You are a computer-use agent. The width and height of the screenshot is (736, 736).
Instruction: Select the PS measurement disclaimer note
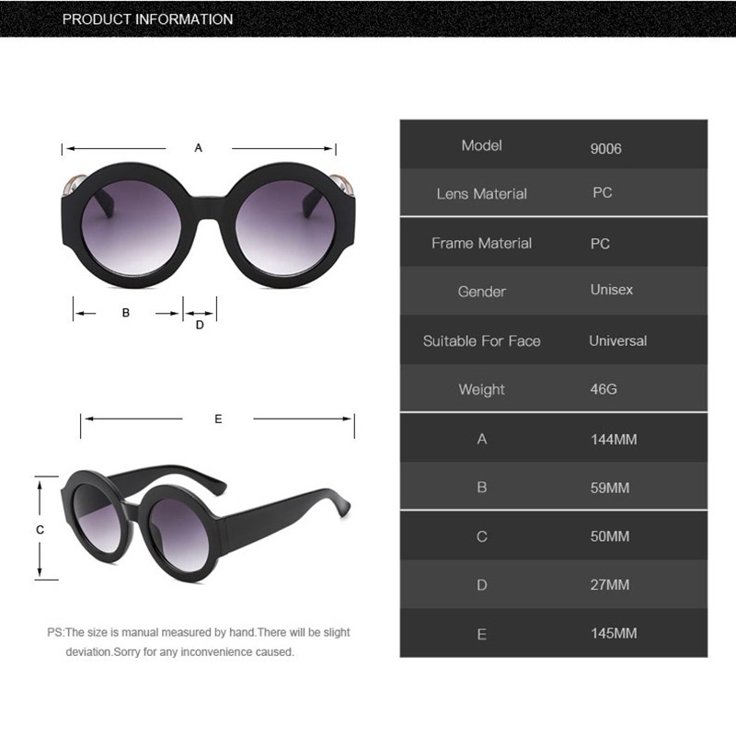coord(199,642)
